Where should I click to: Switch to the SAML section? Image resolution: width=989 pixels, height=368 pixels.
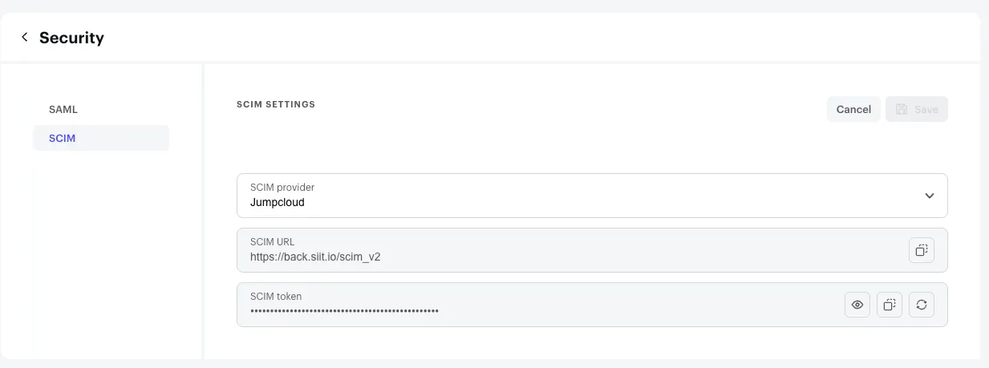pyautogui.click(x=63, y=109)
